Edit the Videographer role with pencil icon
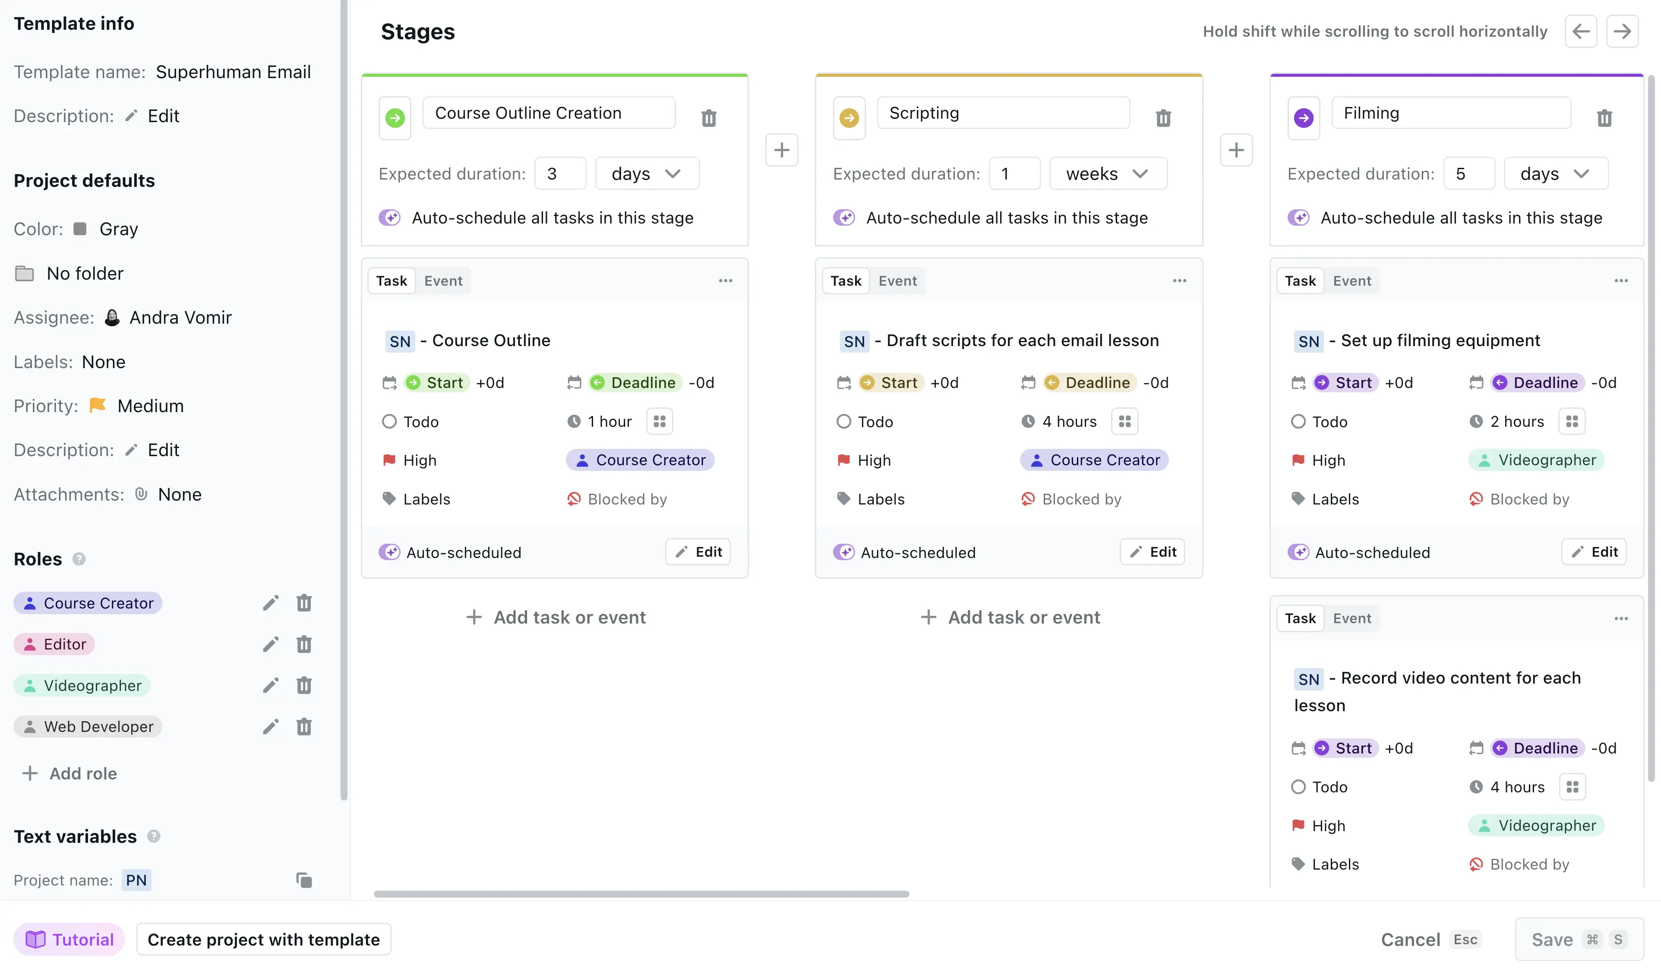 click(x=270, y=686)
